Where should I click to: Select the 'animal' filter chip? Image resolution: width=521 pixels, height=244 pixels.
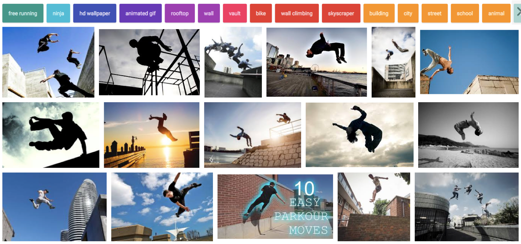pos(497,14)
